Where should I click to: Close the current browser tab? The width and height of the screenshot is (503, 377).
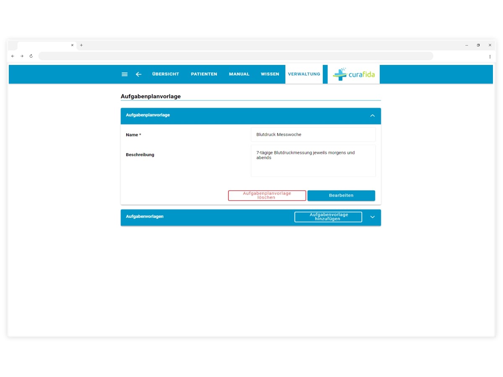[x=72, y=45]
